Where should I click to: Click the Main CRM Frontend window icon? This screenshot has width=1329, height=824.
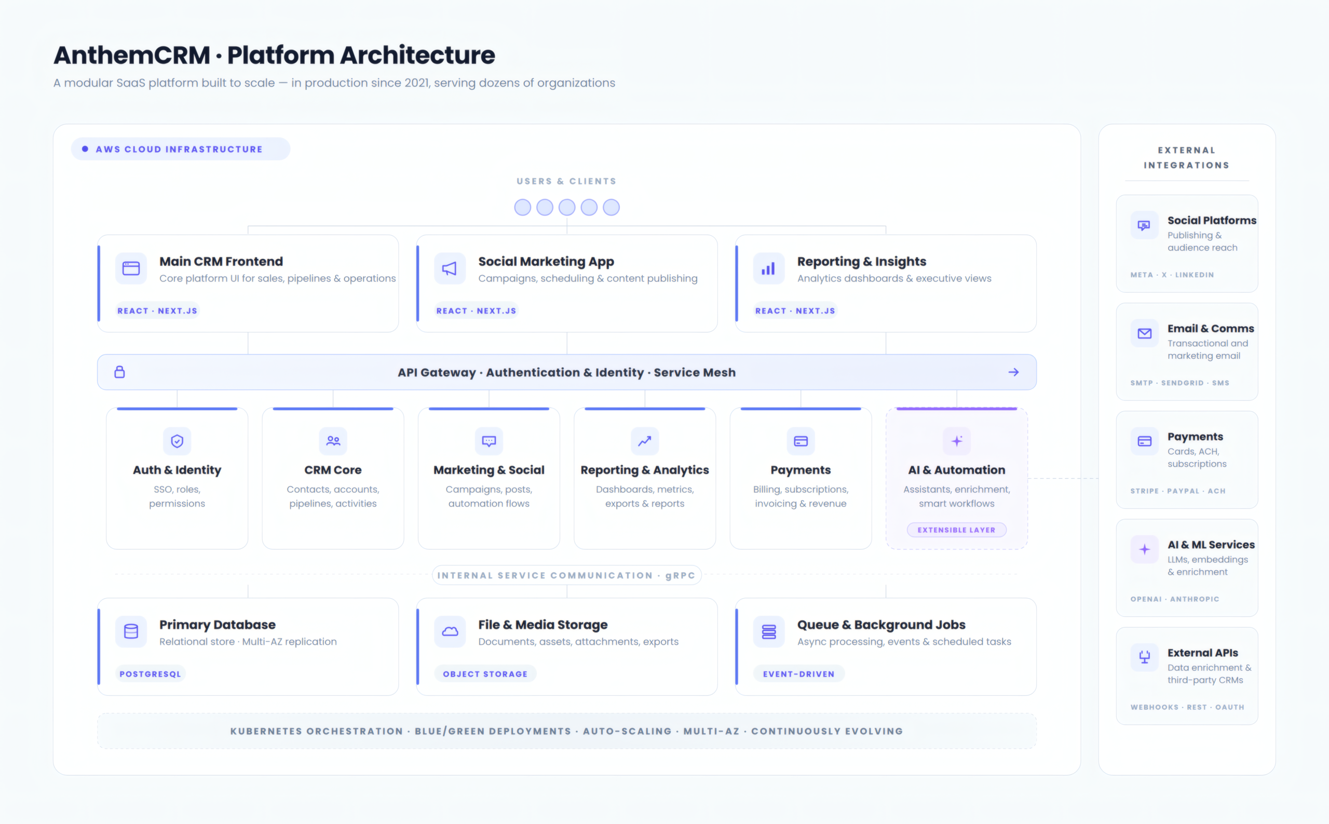pos(131,268)
